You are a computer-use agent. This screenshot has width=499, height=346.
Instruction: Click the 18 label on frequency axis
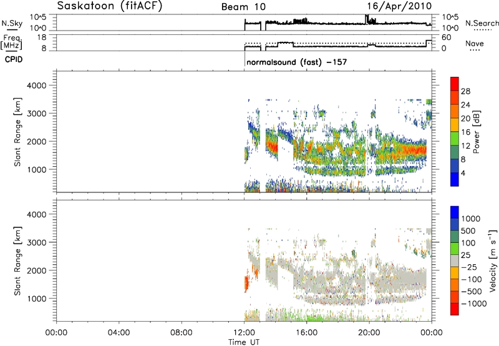point(42,37)
